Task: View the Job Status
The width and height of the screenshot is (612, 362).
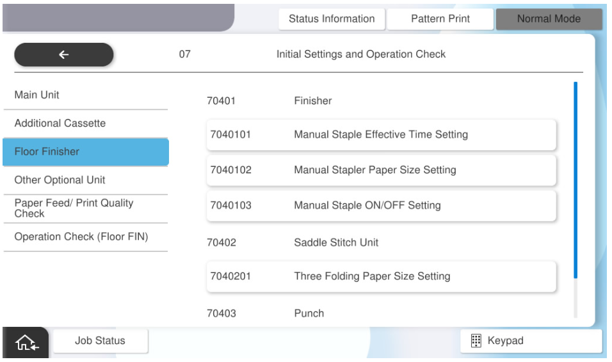Action: [100, 341]
